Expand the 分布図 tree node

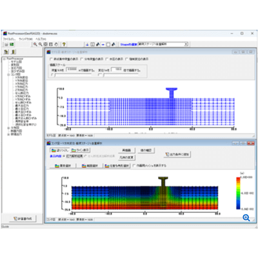(8, 128)
